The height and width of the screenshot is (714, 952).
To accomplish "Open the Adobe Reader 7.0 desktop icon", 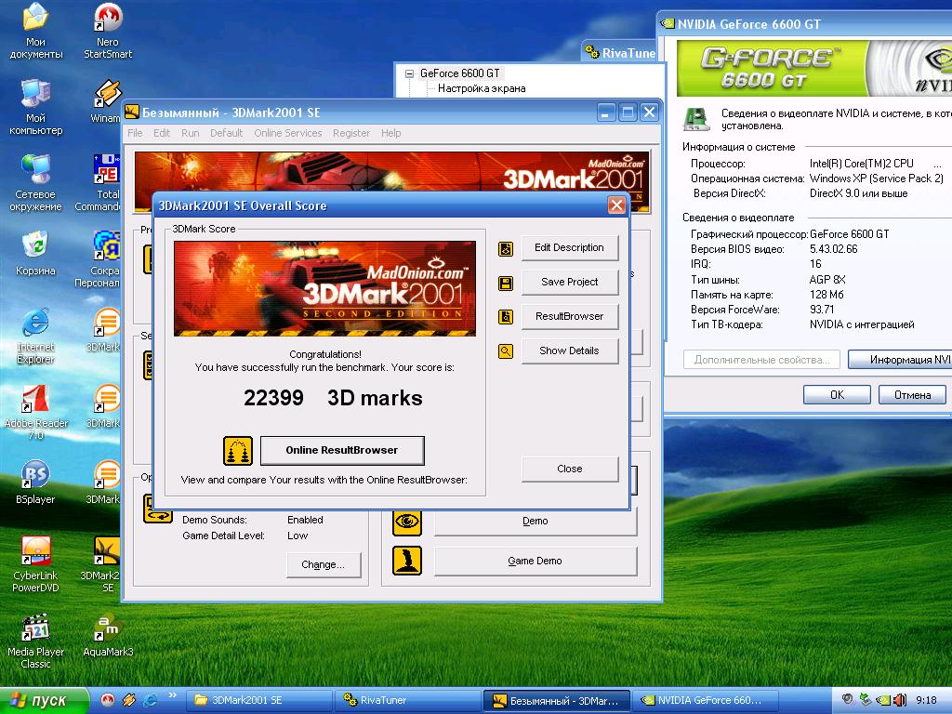I will [x=36, y=412].
